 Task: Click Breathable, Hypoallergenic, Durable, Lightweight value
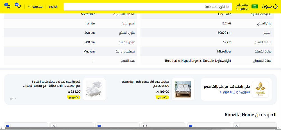198,61
